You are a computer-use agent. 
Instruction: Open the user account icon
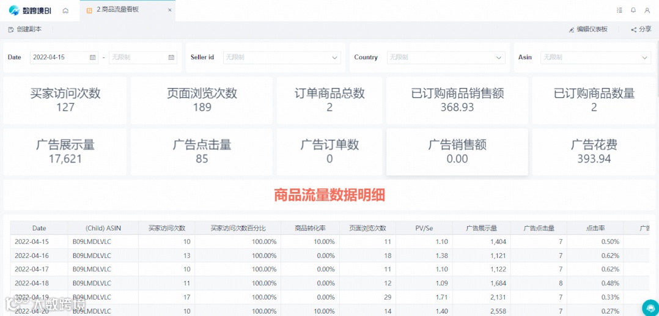647,10
